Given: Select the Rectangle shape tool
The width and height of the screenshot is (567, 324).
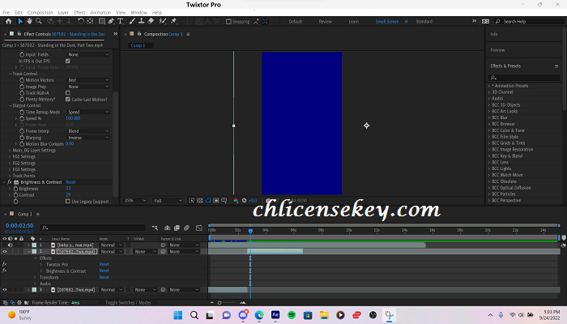Looking at the screenshot, I should pyautogui.click(x=101, y=21).
